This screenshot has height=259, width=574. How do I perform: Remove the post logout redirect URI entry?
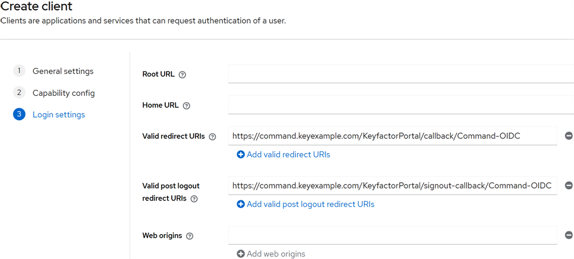click(x=569, y=186)
